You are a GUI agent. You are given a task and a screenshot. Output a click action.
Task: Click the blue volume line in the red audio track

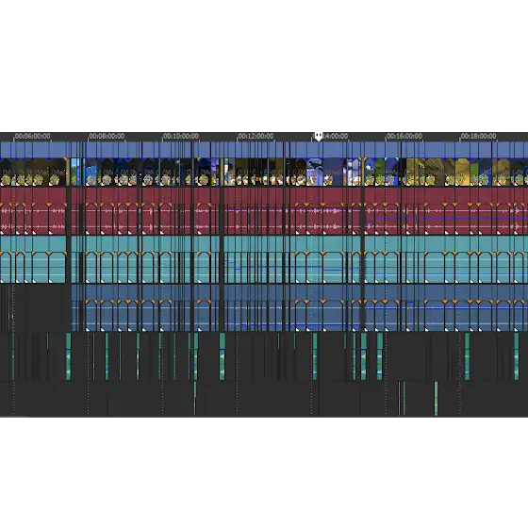(452, 218)
